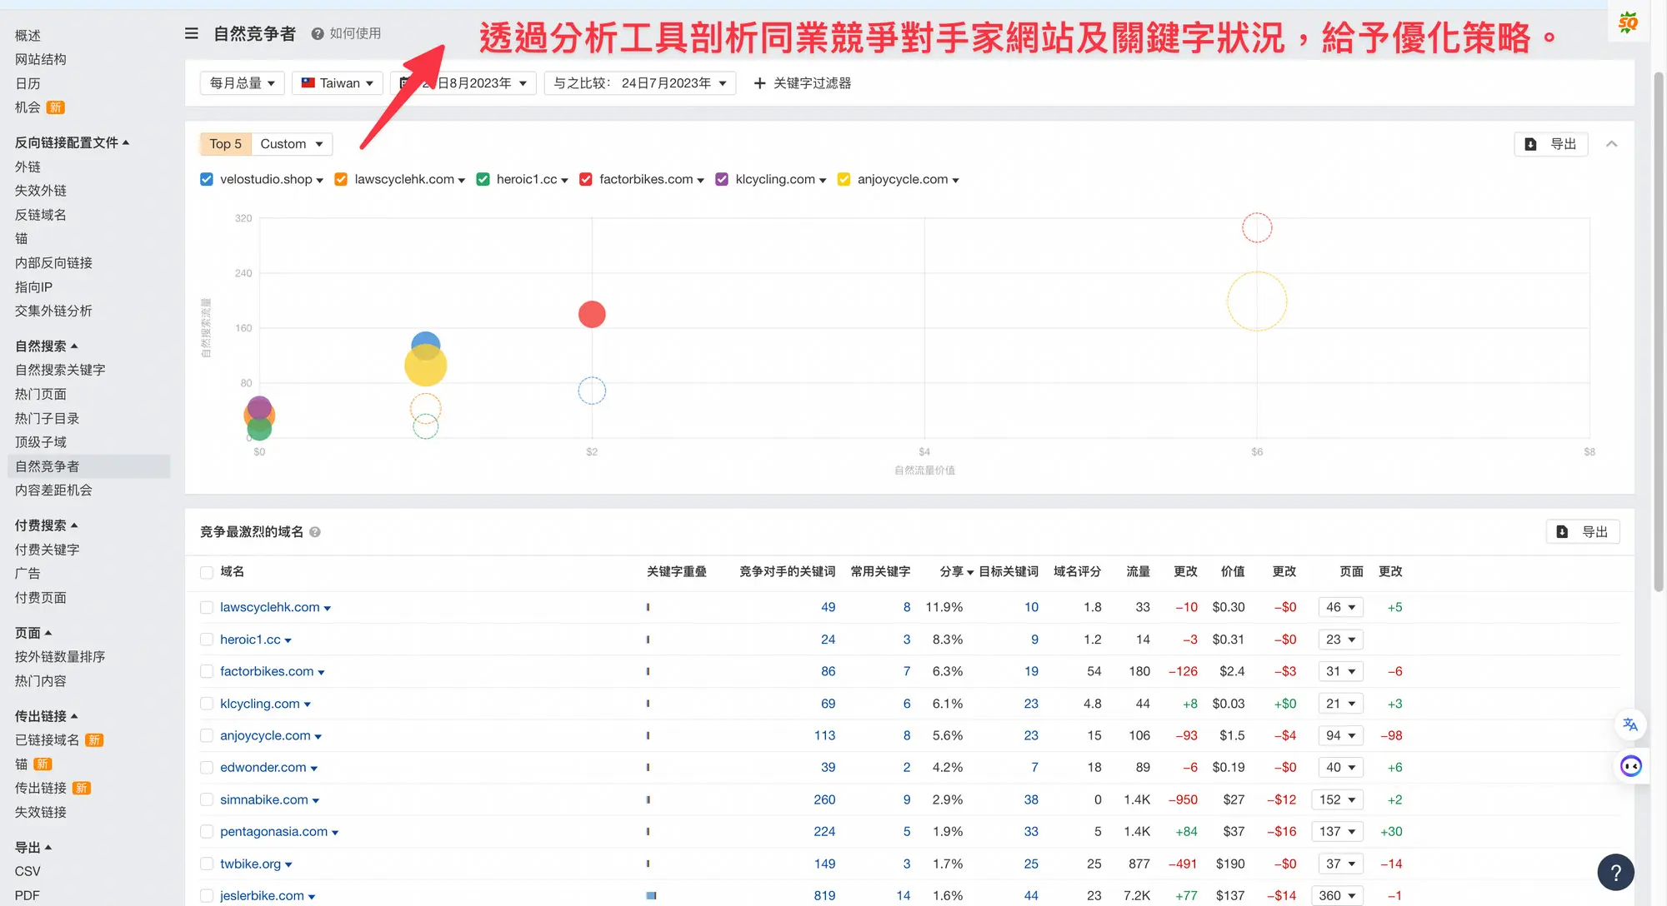Open the chatbot assistant icon
The width and height of the screenshot is (1667, 906).
click(1631, 766)
